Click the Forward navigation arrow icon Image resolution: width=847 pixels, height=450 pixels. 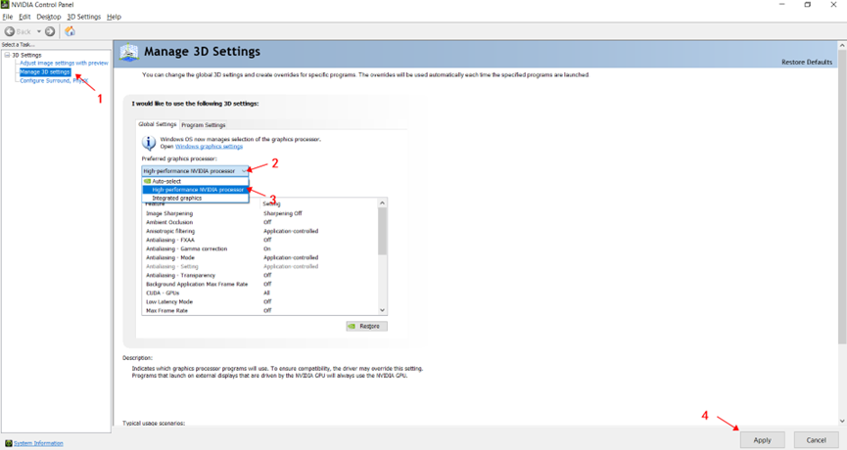[50, 31]
